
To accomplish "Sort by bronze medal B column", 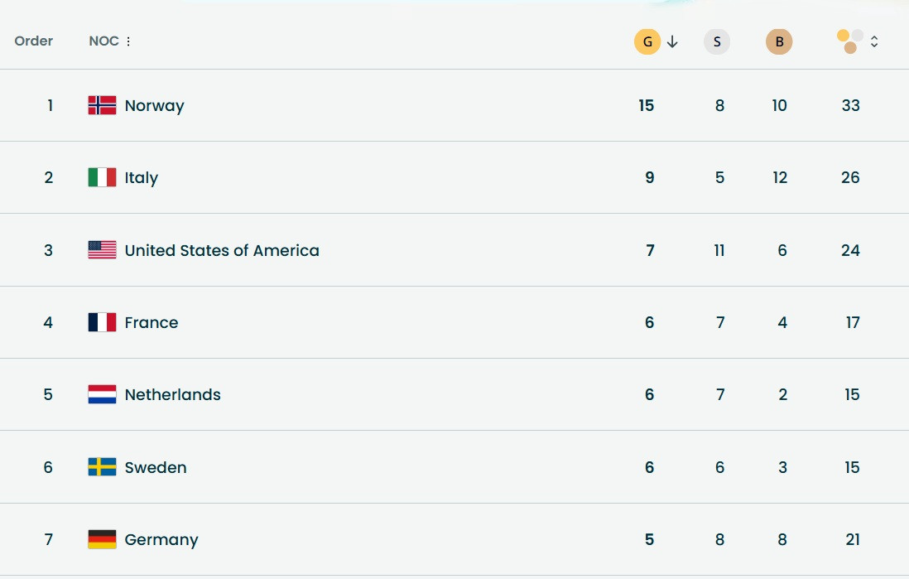I will click(x=779, y=41).
